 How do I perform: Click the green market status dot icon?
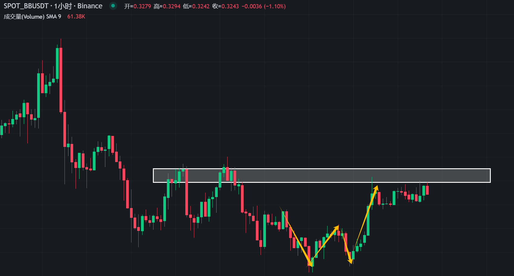(113, 6)
